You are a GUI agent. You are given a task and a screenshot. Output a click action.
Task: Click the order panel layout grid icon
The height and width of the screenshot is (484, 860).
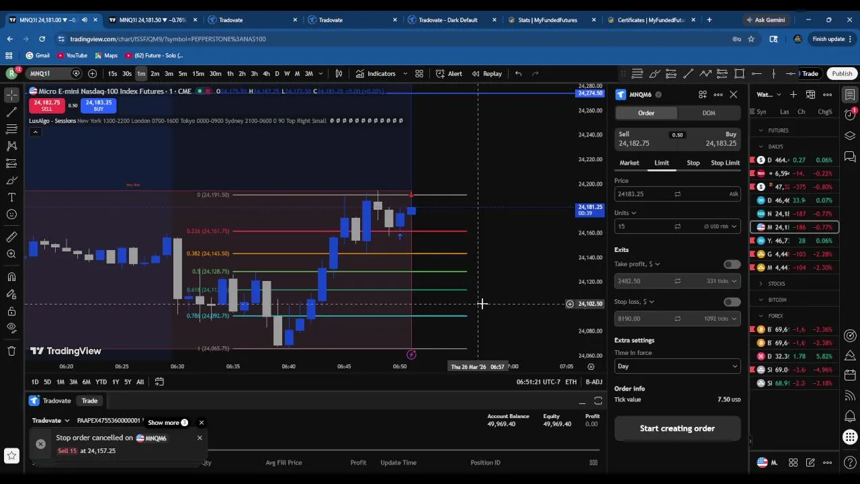[703, 95]
